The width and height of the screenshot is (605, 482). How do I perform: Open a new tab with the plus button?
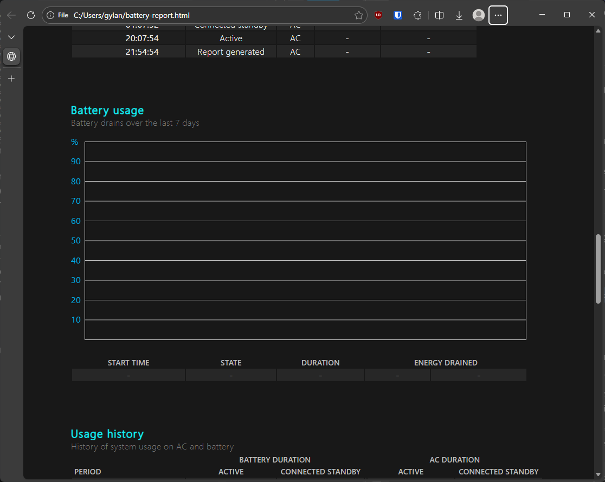click(x=11, y=79)
